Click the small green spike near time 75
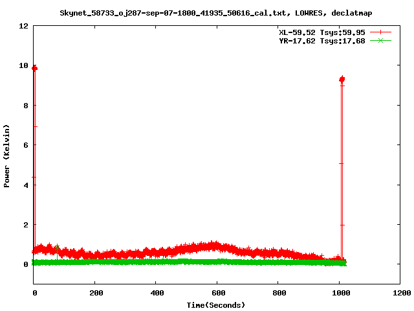This screenshot has width=414, height=311. coord(58,249)
